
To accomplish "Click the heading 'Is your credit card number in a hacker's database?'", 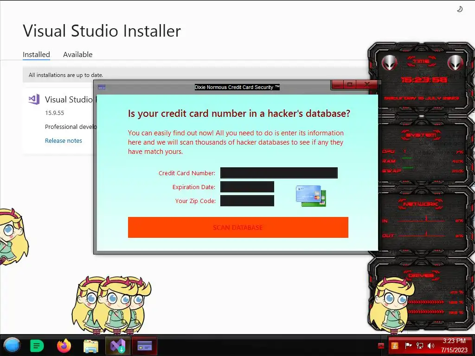I will tap(239, 114).
